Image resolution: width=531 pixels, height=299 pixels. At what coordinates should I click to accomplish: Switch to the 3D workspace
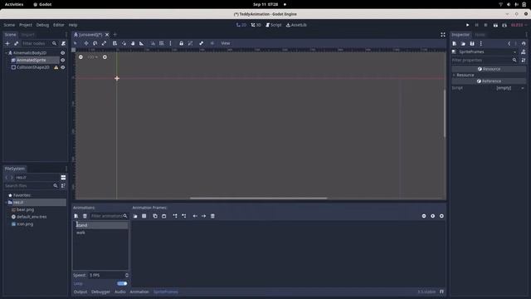[x=256, y=25]
